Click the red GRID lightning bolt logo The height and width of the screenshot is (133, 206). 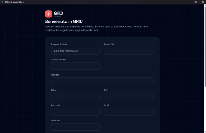[x=48, y=14]
